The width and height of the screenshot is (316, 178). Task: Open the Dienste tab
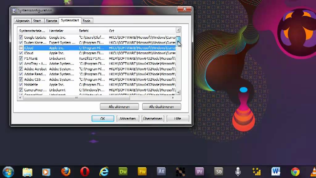pos(52,21)
